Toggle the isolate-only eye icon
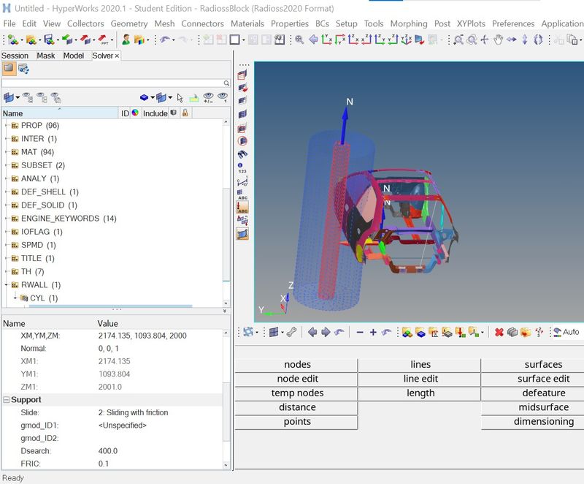Viewport: 584px width, 484px height. (223, 98)
